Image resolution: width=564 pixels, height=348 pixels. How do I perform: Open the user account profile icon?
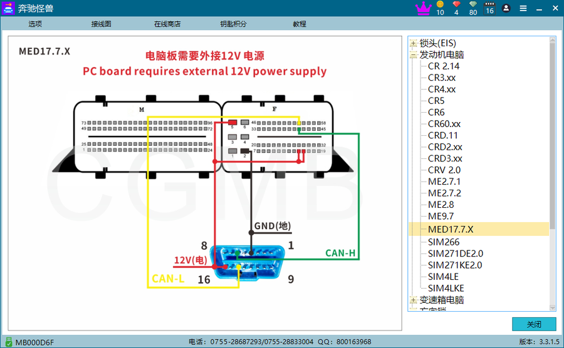(506, 8)
